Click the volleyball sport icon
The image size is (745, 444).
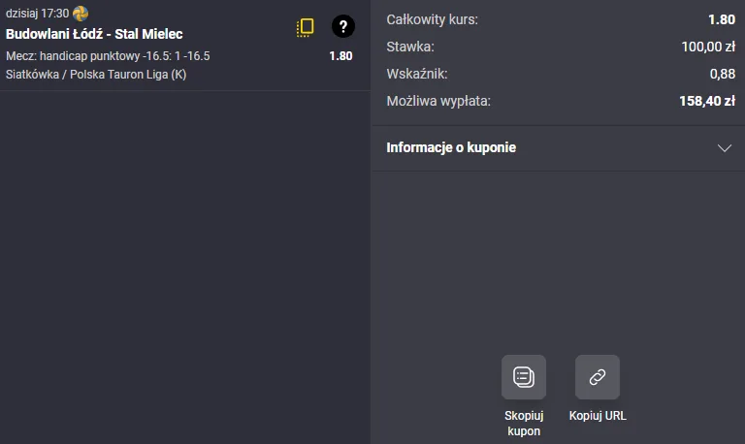(81, 14)
